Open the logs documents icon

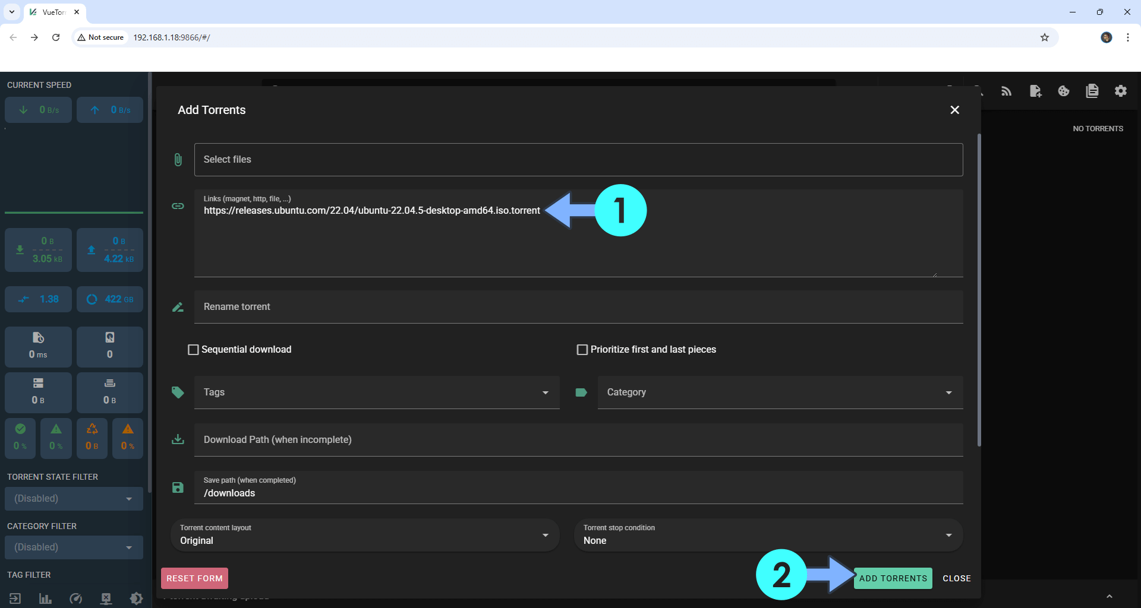(1092, 91)
